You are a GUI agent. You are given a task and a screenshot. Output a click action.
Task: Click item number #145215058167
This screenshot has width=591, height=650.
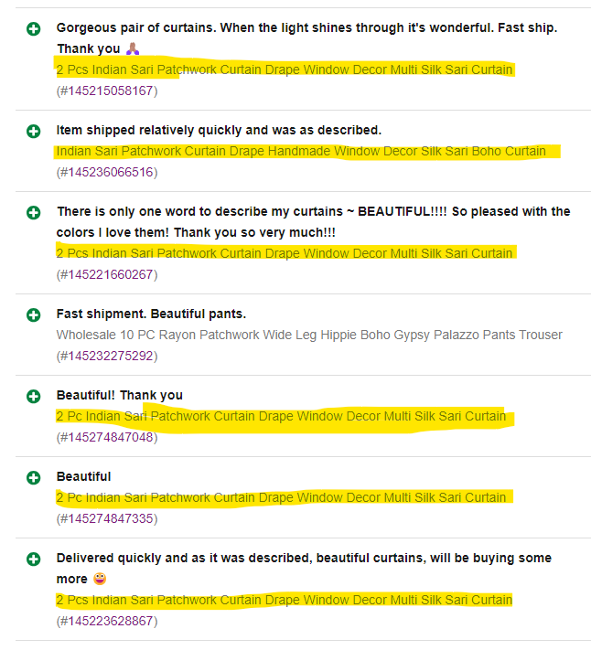pos(105,91)
